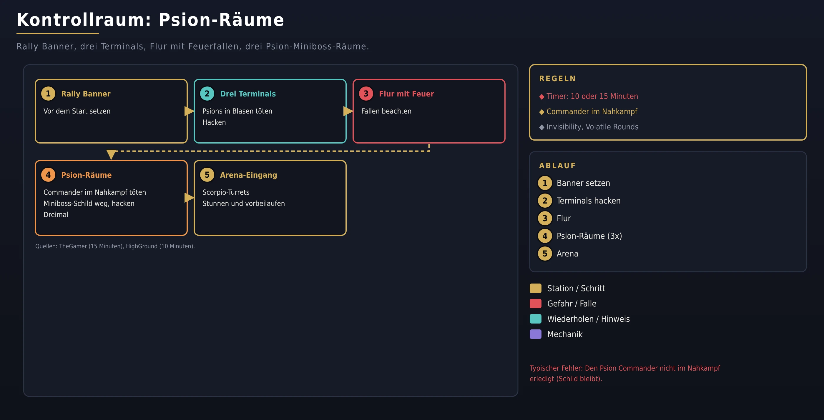Click the arrow pointing into Flur mit Feuer card
The width and height of the screenshot is (824, 420).
click(x=348, y=111)
